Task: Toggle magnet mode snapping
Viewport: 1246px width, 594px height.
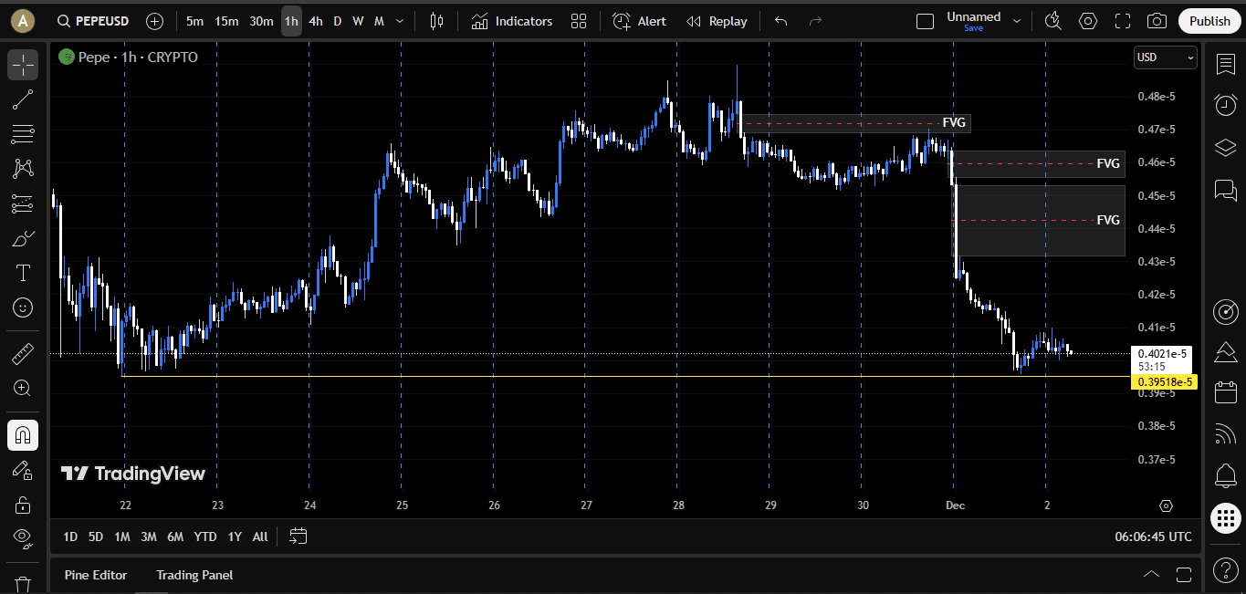Action: pos(23,435)
